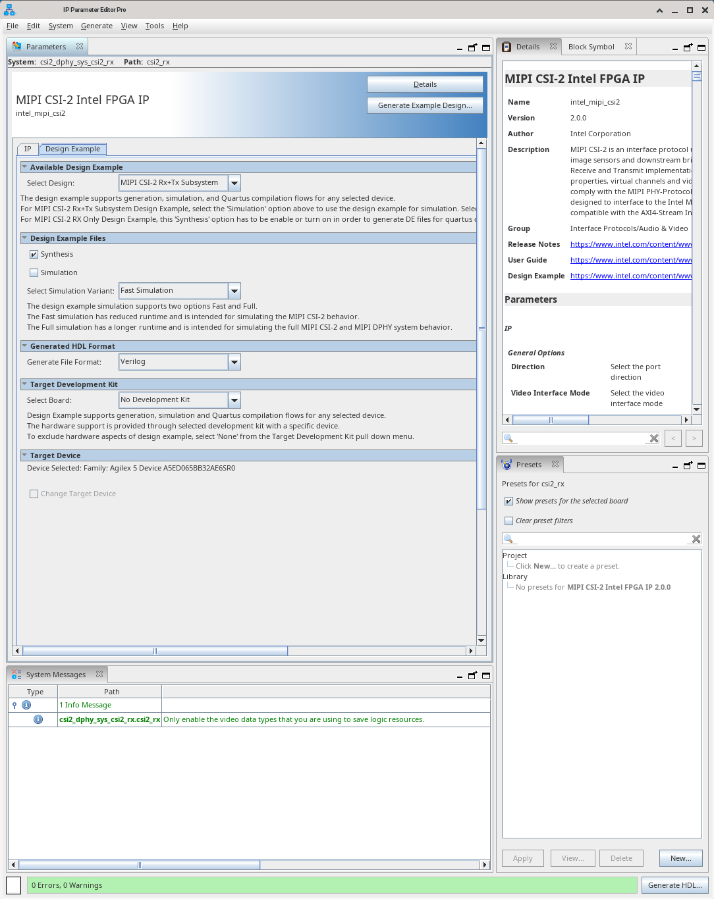Clear the Presets search filter
The width and height of the screenshot is (714, 899).
pyautogui.click(x=696, y=539)
